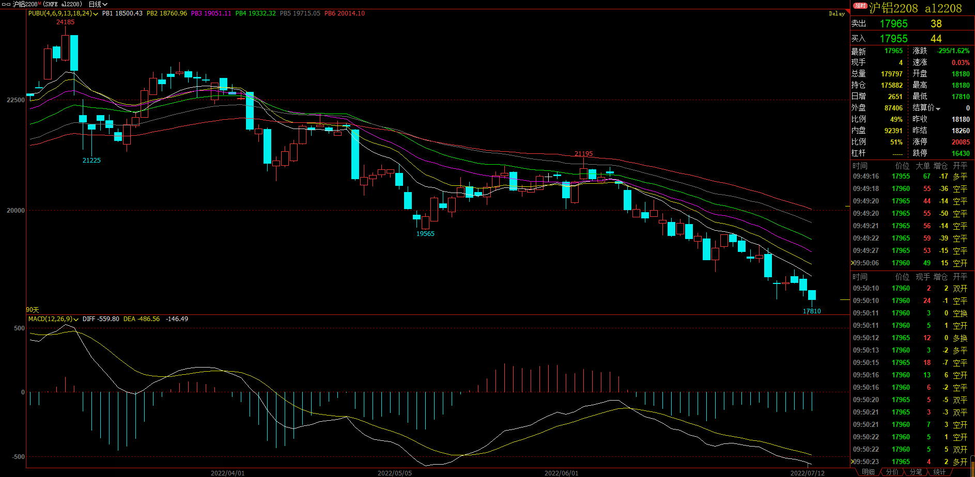975x477 pixels.
Task: Open the 分笔 tab
Action: tap(916, 472)
